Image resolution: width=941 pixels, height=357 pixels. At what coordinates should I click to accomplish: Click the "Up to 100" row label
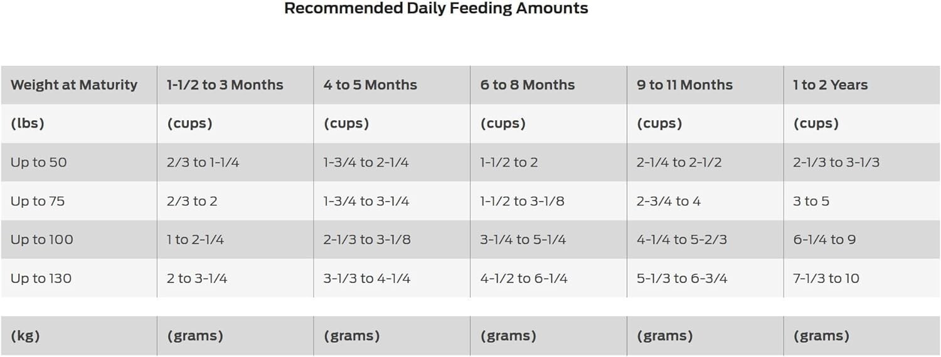[41, 240]
